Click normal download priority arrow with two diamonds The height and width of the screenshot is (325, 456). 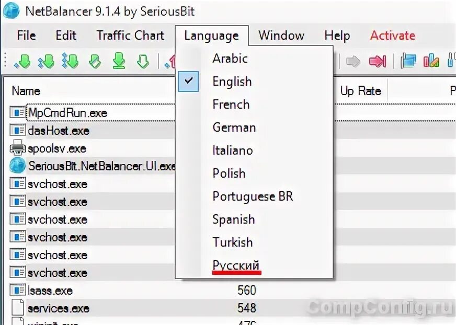46,61
